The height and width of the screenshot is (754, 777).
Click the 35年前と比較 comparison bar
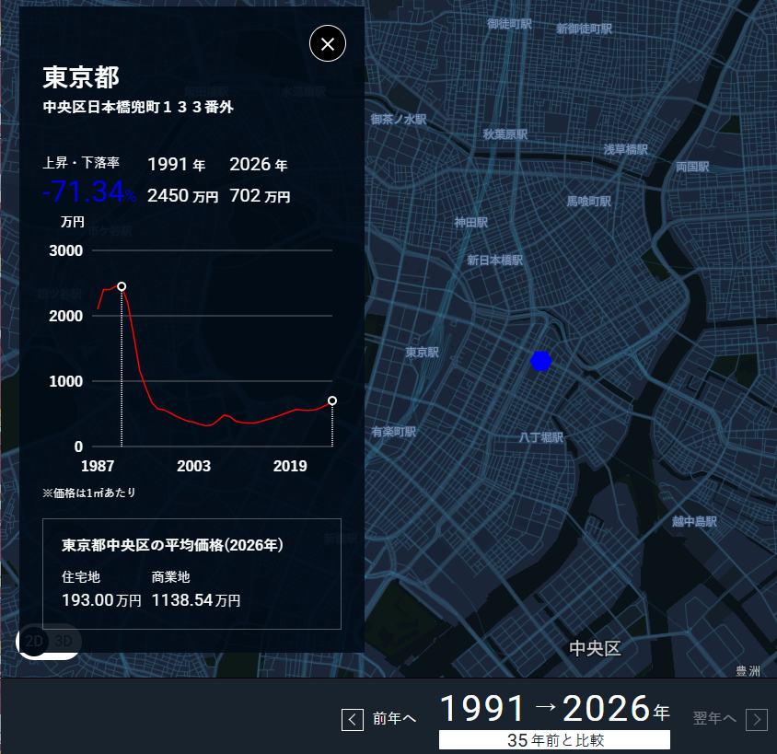[554, 739]
